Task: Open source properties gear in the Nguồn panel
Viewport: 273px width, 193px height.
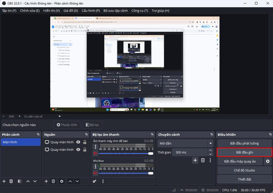Action: (62, 181)
